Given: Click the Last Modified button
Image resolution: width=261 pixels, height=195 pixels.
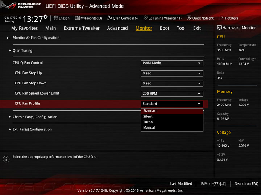Looking at the screenshot, I should (x=181, y=184).
